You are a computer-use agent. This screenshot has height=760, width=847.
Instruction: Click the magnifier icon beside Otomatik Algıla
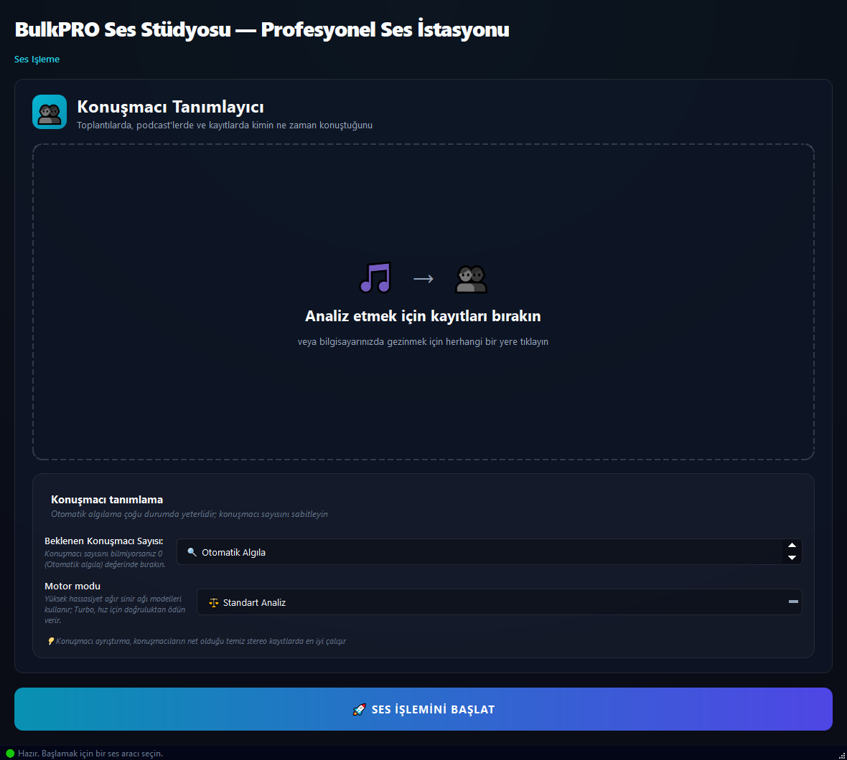tap(192, 552)
